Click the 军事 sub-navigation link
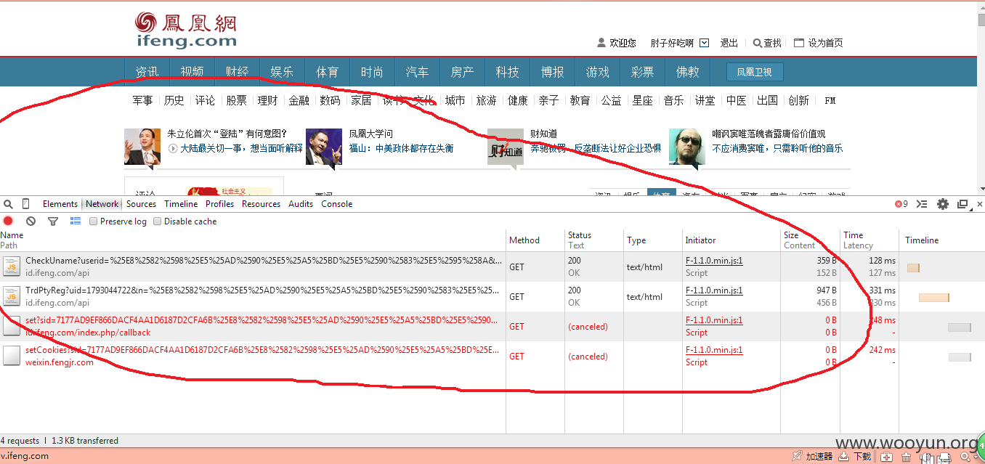985x464 pixels. click(x=142, y=100)
